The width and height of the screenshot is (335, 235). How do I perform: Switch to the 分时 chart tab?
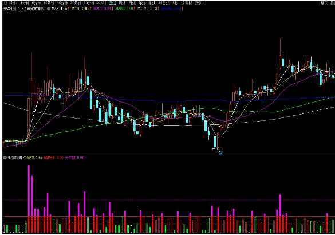(x=14, y=3)
